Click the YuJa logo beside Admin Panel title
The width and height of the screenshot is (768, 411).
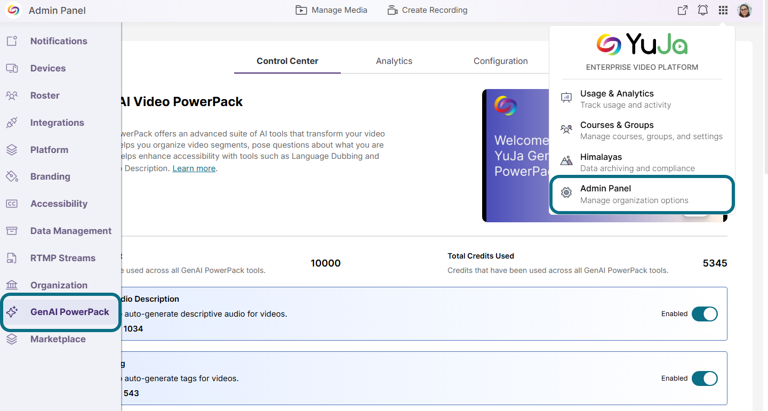pos(13,10)
